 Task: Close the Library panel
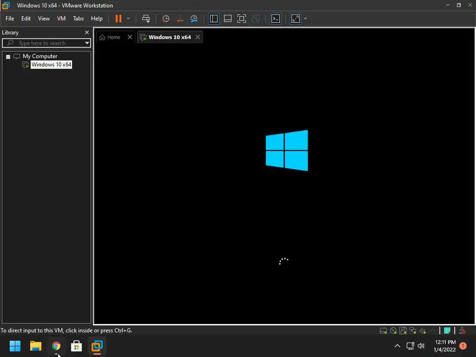click(x=87, y=32)
